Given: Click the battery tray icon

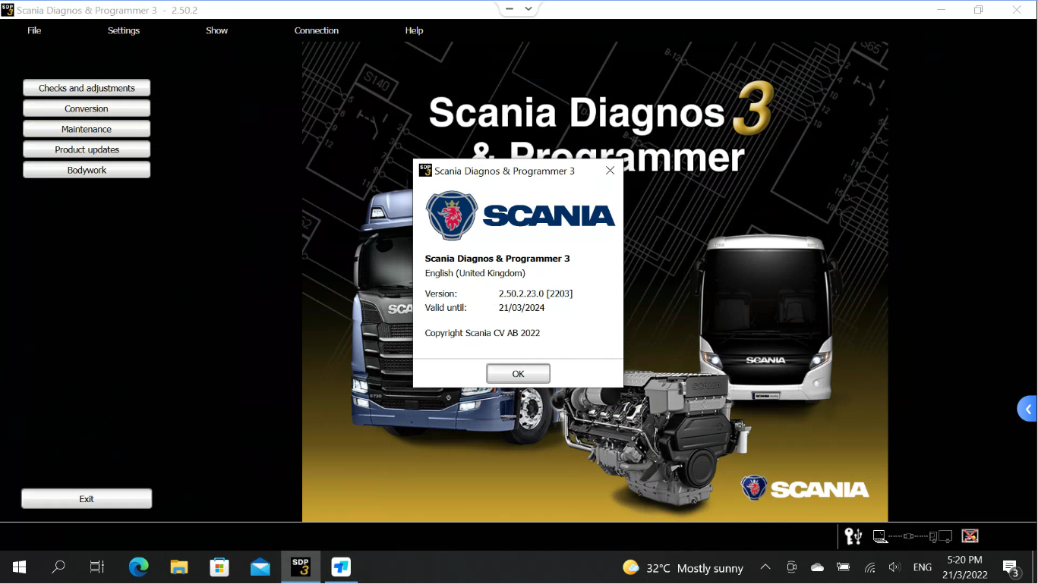Looking at the screenshot, I should pyautogui.click(x=843, y=567).
